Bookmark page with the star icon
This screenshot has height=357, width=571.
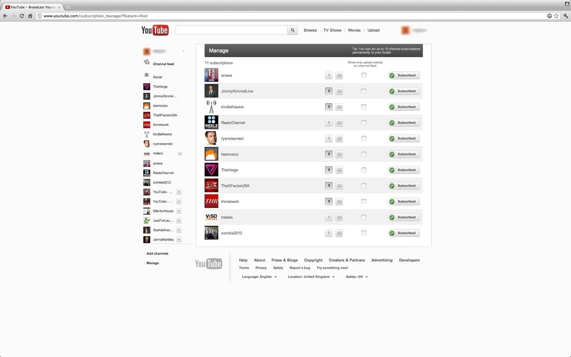556,16
